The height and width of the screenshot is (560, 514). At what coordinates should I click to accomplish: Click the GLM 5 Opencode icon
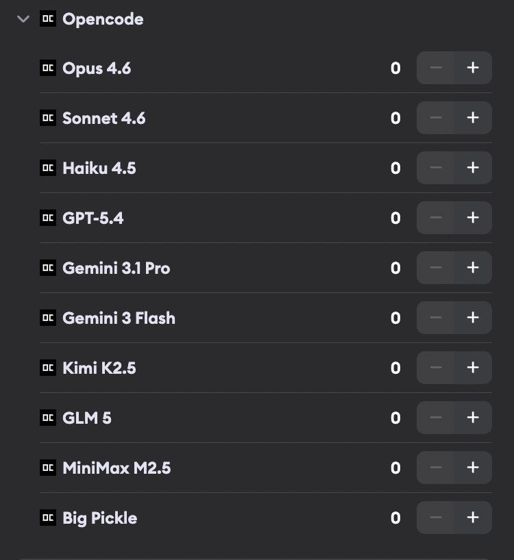pyautogui.click(x=48, y=418)
